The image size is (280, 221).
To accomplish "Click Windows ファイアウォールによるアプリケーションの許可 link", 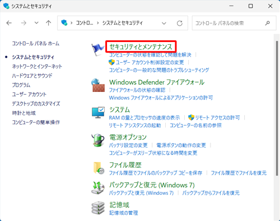I will coord(161,98).
